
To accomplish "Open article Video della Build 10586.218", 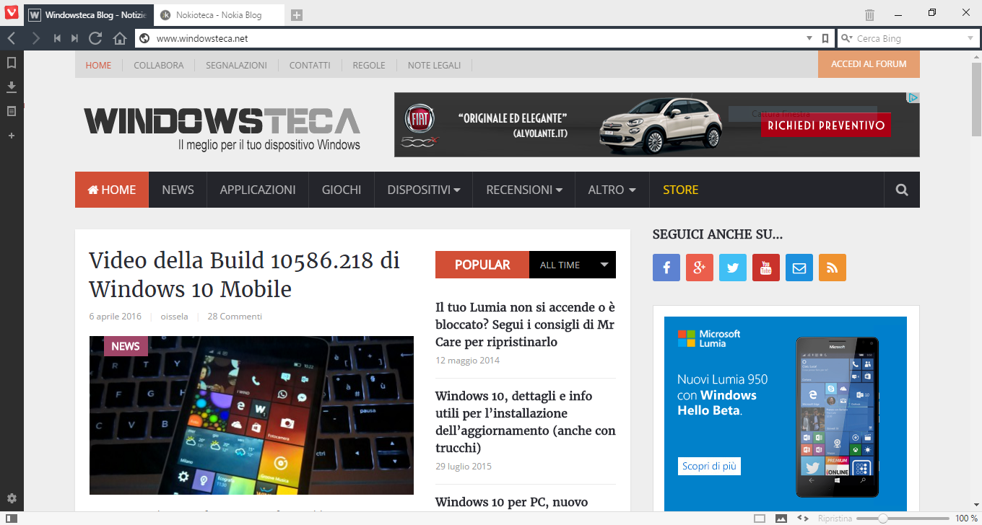I will click(x=245, y=275).
